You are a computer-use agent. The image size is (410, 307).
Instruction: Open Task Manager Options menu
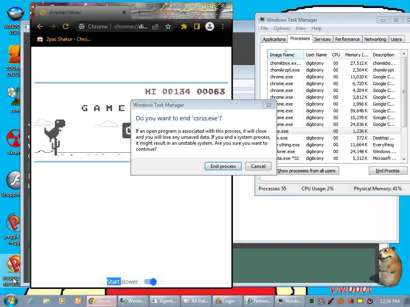tap(282, 28)
